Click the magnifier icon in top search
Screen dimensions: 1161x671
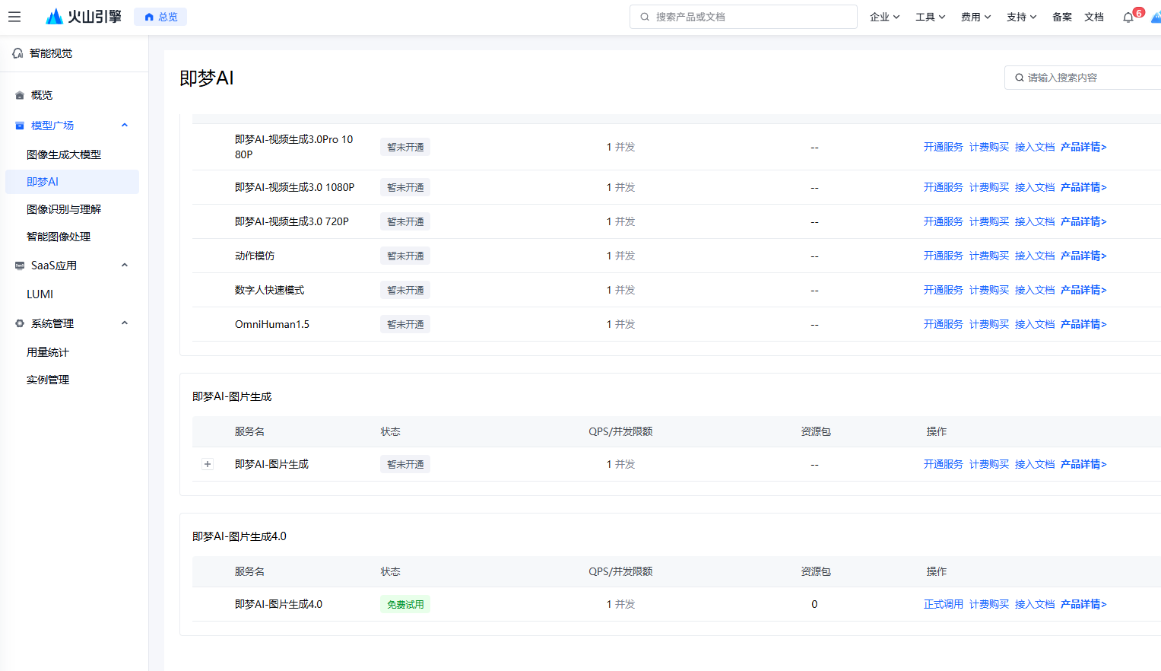(645, 17)
